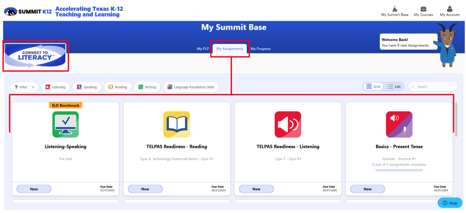Click New on TELPAS Readiness Listening card
466x213 pixels.
(x=256, y=189)
